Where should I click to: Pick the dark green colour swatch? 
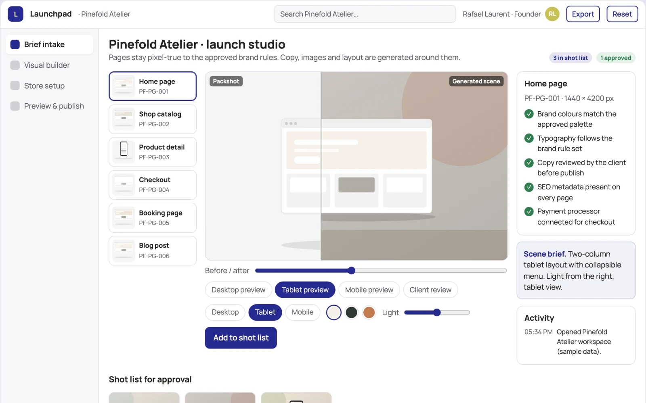351,312
